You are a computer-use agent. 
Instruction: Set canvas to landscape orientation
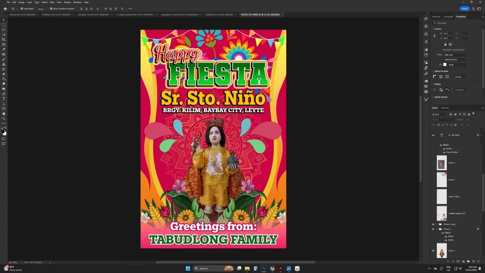[450, 44]
